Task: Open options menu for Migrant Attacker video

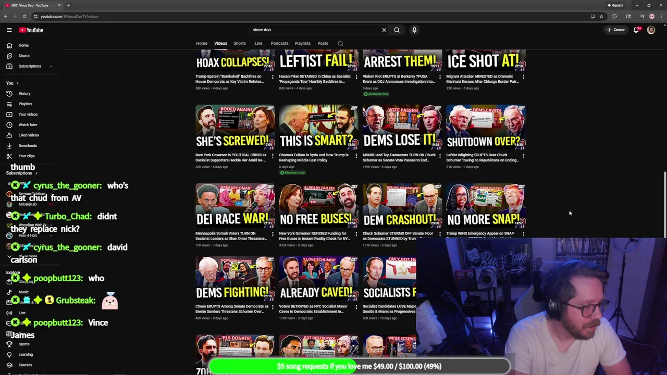Action: tap(523, 77)
